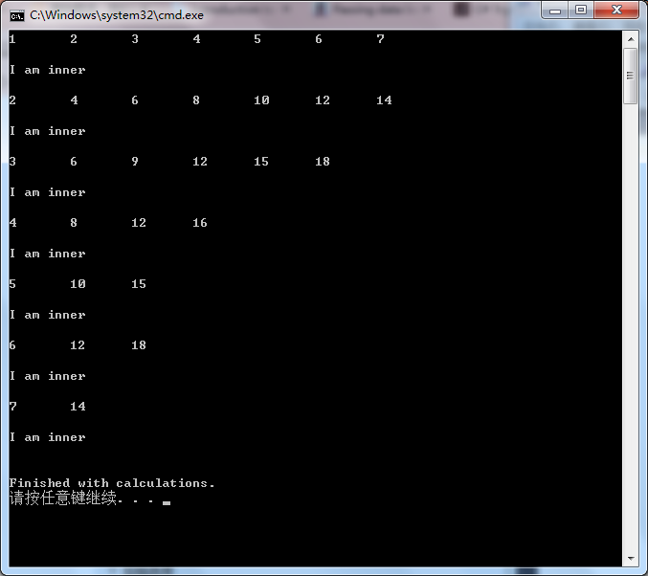Screen dimensions: 648x576
Task: Click the number 18 in the row starting with 3
Action: click(323, 162)
